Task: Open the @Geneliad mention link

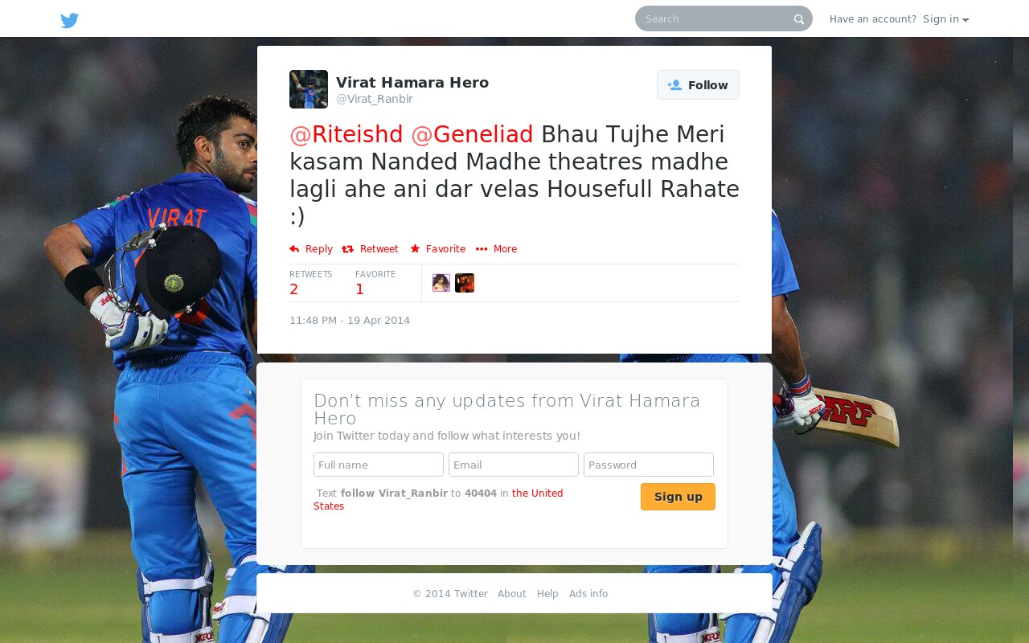Action: click(x=472, y=134)
